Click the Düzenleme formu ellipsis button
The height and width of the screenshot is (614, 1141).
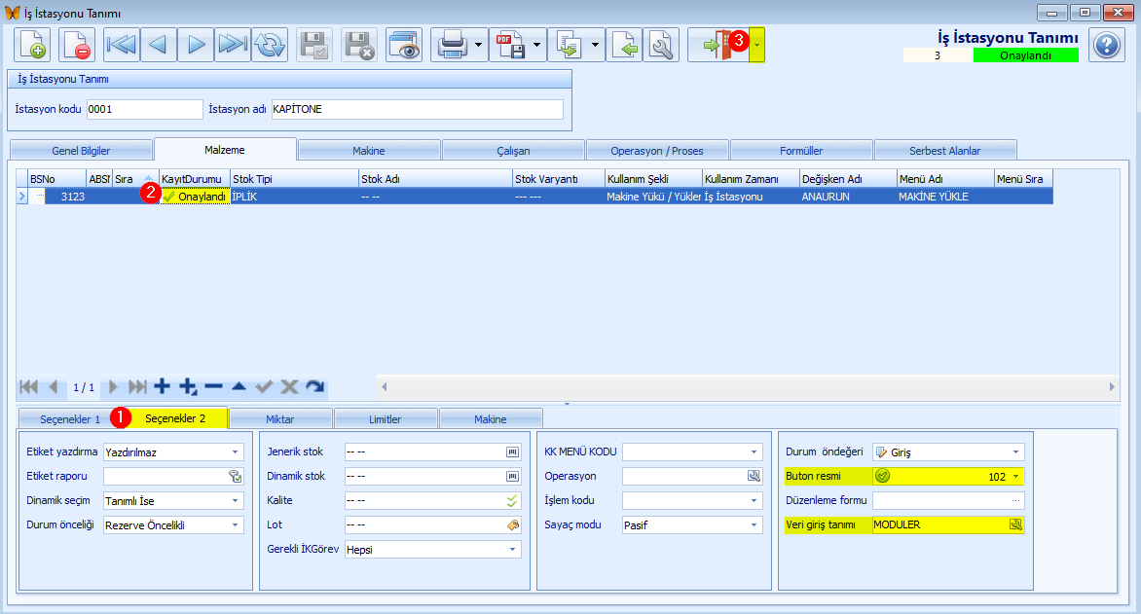click(1015, 500)
